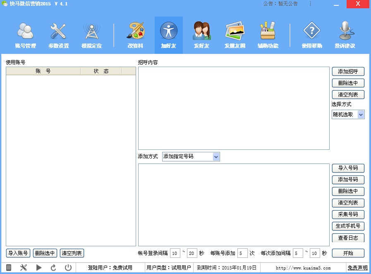
Task: Open 账号管理 account management icon
Action: click(x=25, y=35)
